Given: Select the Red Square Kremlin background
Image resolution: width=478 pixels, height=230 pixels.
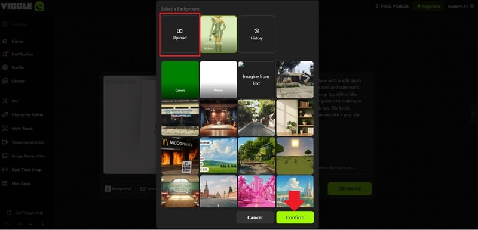Looking at the screenshot, I should coord(218,191).
